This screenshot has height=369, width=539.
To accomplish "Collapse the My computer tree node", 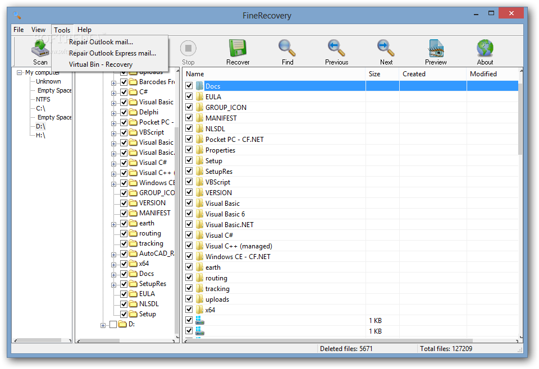I will [x=20, y=72].
